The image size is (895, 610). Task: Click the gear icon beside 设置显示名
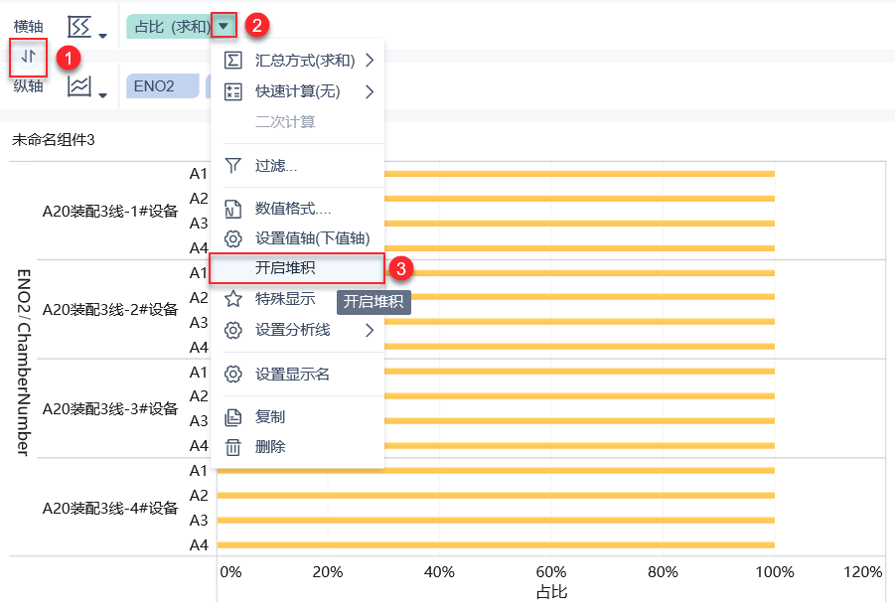tap(233, 375)
